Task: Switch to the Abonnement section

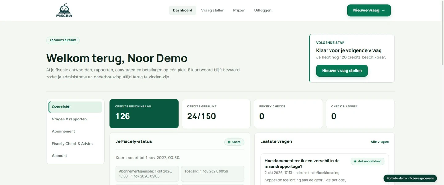Action: coord(76,131)
